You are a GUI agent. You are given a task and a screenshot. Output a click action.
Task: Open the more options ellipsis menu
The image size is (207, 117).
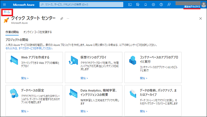point(68,19)
